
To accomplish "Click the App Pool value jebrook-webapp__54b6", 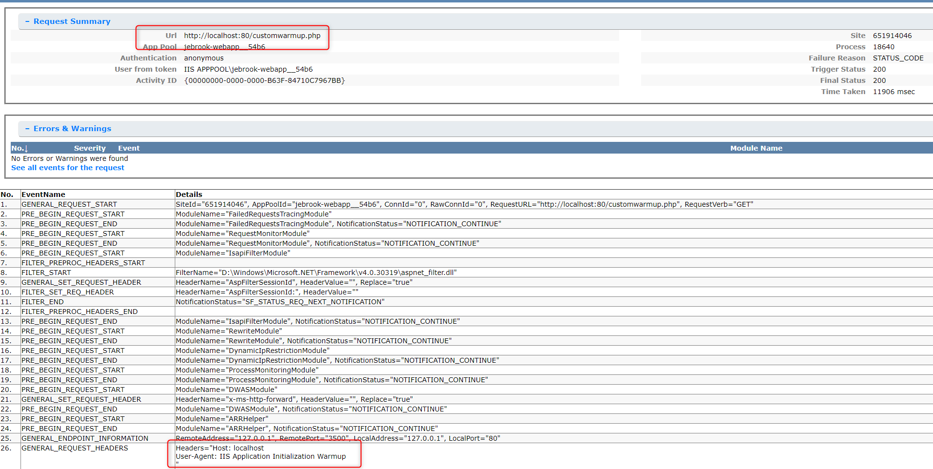I will pyautogui.click(x=224, y=47).
